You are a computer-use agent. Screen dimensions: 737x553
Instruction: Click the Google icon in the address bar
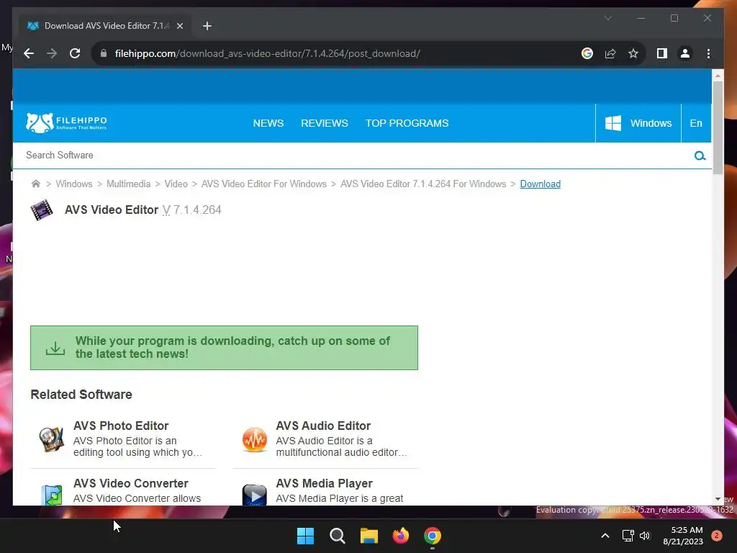587,53
